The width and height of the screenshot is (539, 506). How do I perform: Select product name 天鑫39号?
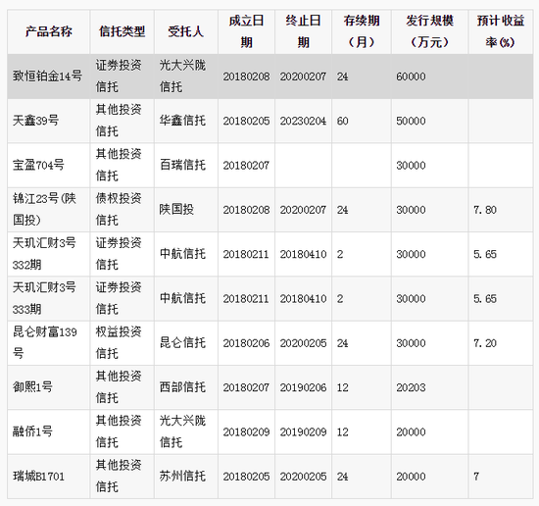[x=35, y=121]
